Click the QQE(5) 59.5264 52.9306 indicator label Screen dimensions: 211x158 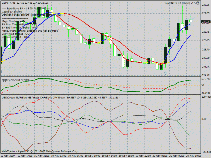coord(16,80)
